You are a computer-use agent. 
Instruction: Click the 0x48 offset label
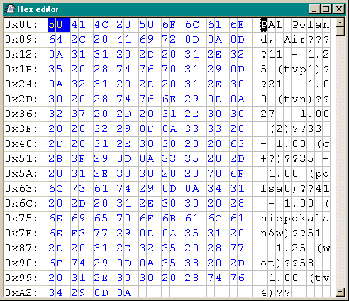(x=21, y=144)
